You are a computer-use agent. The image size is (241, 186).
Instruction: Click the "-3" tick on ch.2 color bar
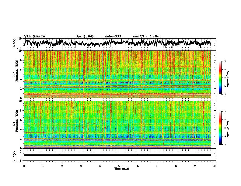[x=225, y=112]
